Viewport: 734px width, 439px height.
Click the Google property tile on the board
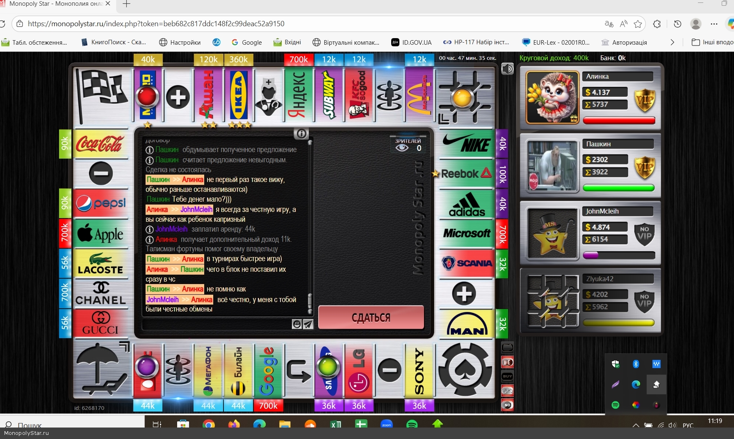[x=268, y=371]
